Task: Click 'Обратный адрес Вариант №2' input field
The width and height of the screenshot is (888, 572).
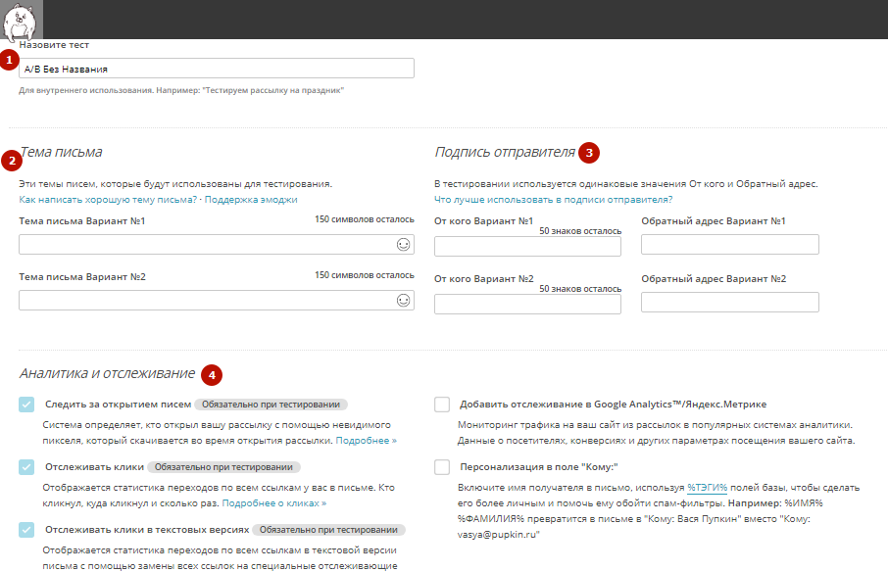Action: [x=729, y=302]
